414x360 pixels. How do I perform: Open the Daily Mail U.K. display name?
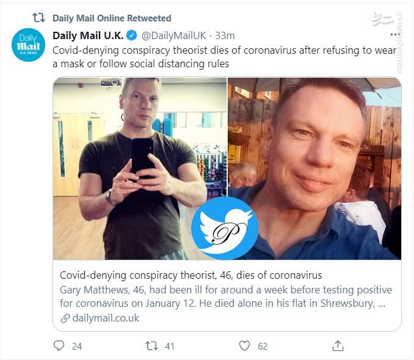tap(88, 35)
